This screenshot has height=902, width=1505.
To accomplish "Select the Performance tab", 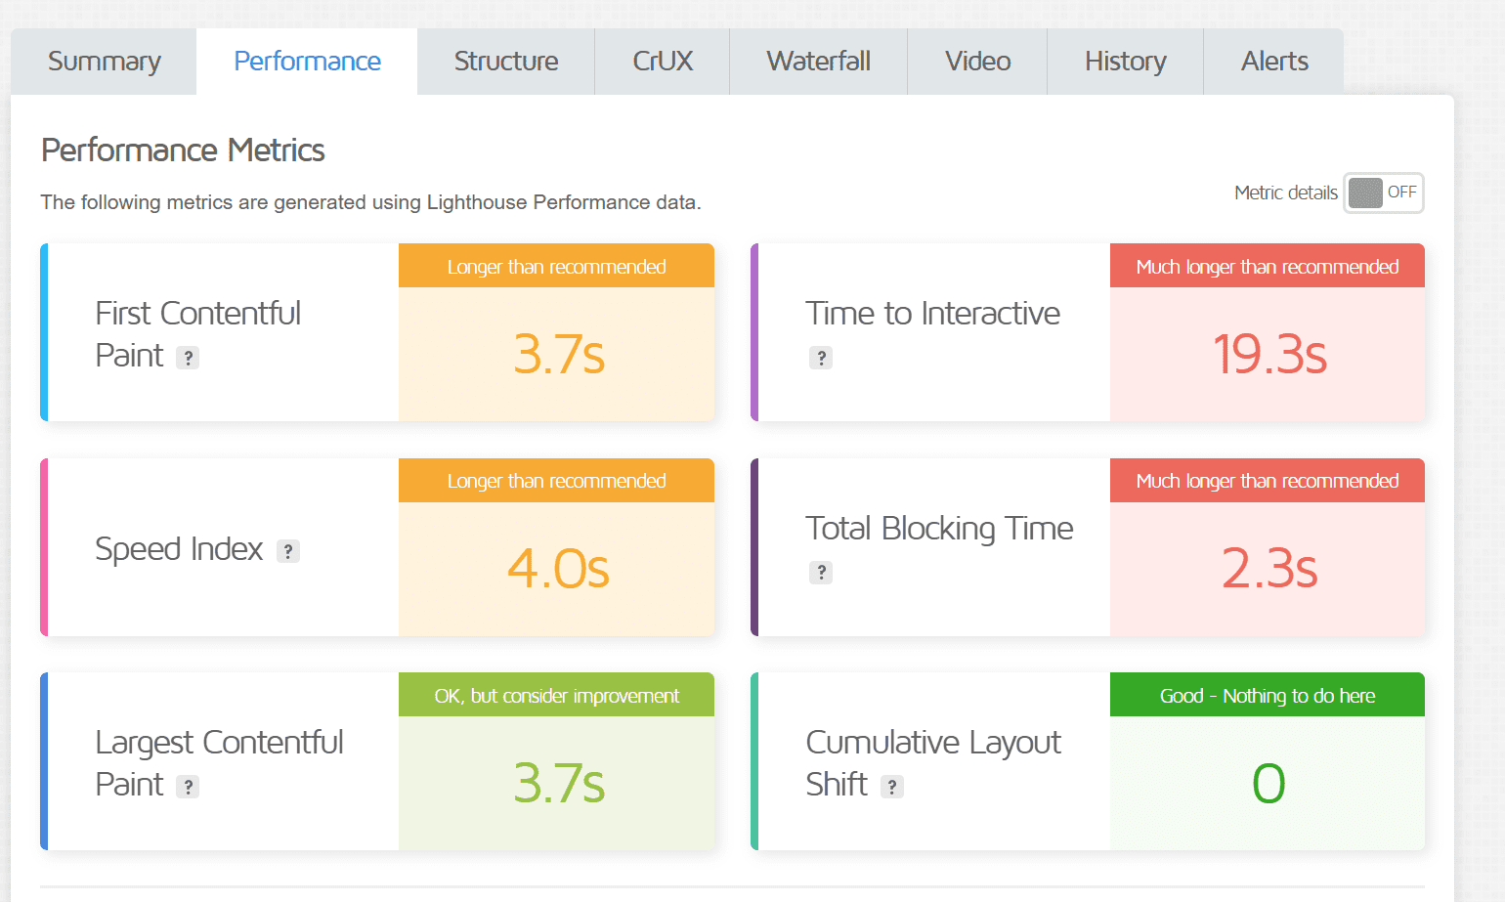I will click(307, 61).
